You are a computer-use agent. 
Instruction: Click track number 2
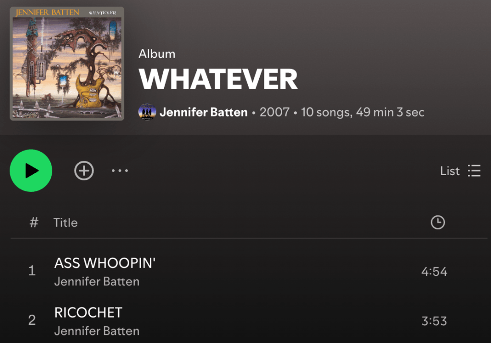click(32, 320)
